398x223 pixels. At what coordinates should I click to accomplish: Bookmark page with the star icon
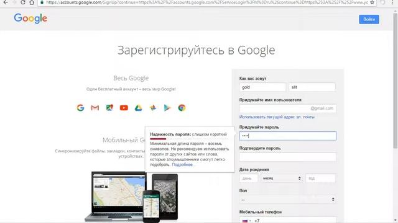[372, 2]
